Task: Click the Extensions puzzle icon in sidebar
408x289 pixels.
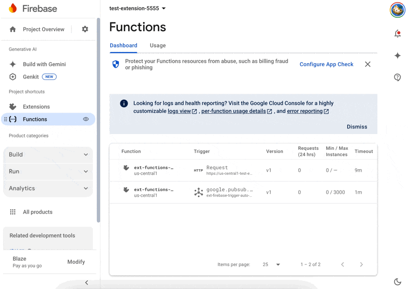Action: (13, 107)
